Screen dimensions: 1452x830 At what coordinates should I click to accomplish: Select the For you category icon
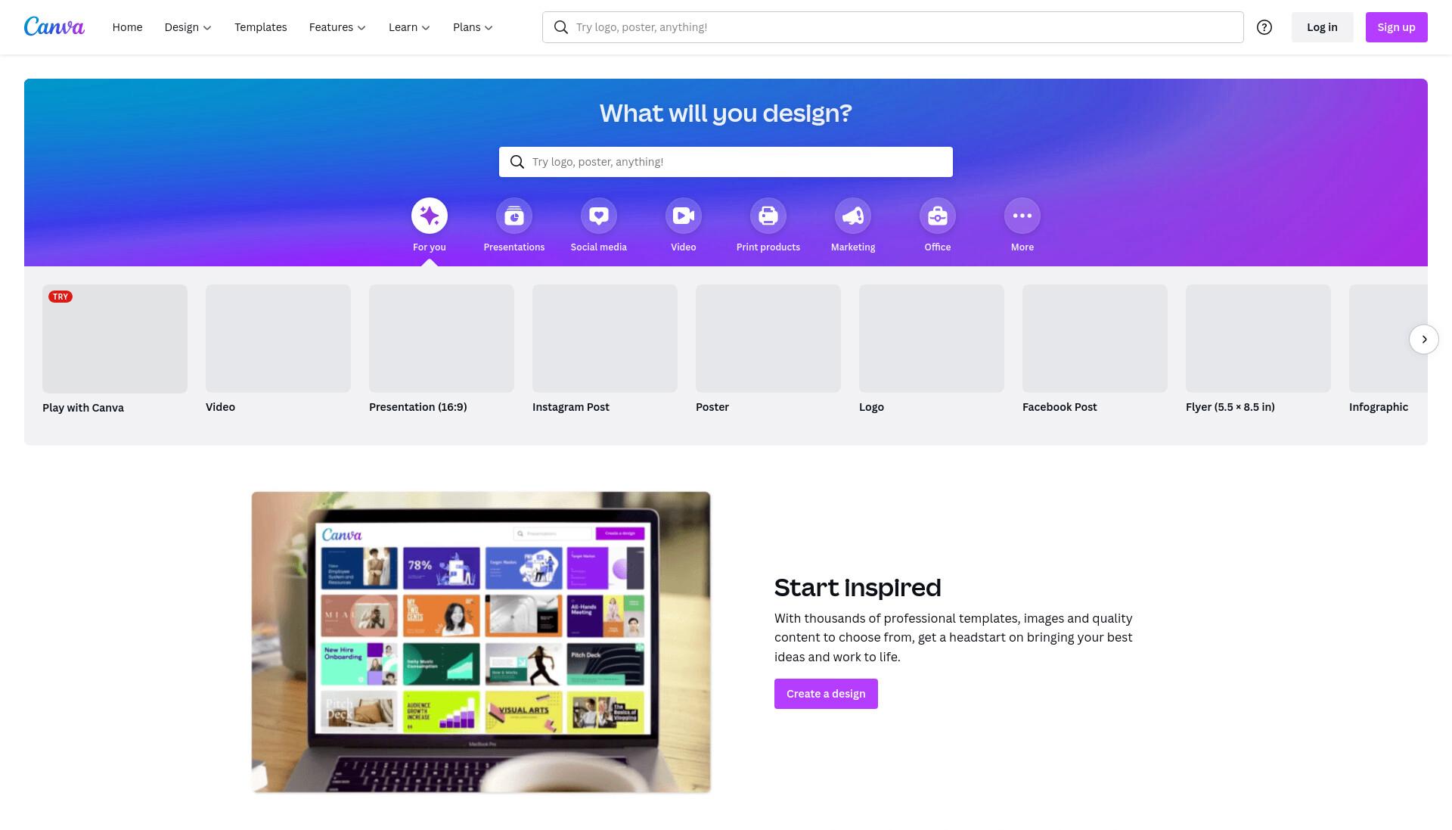click(x=430, y=216)
